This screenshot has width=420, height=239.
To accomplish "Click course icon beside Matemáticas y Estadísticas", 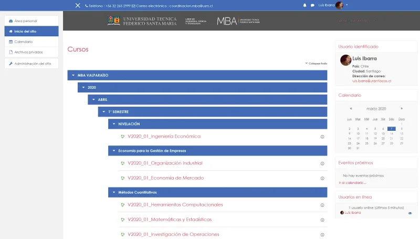I will (123, 220).
